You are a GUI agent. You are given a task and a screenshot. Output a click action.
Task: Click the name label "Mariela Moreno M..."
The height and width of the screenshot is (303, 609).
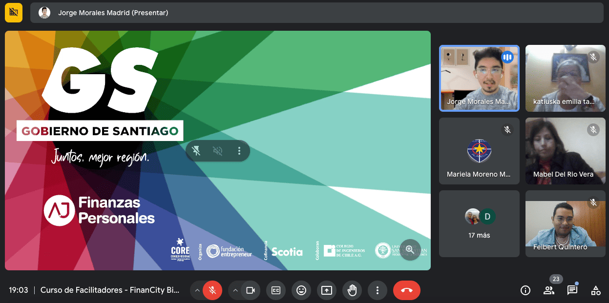click(x=479, y=174)
